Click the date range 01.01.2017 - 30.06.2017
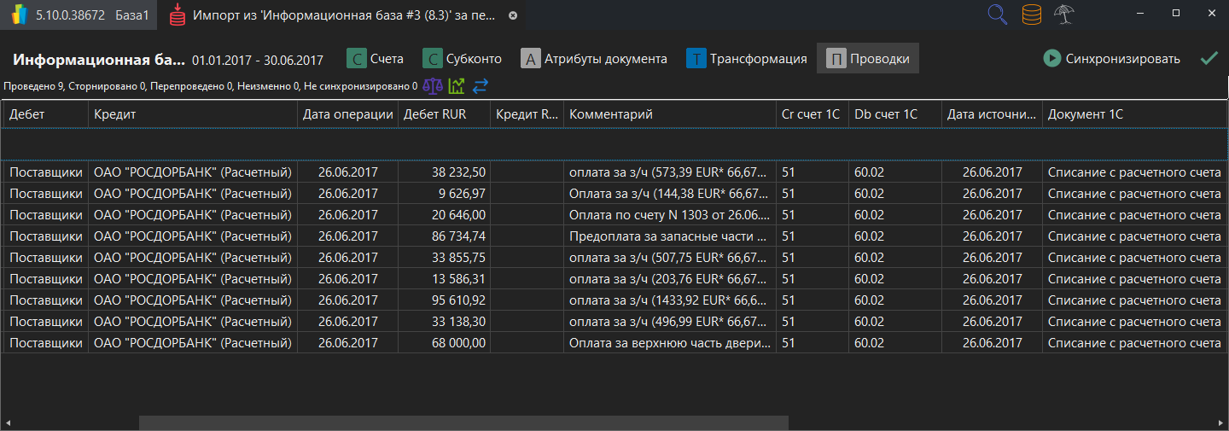1229x431 pixels. click(x=258, y=60)
